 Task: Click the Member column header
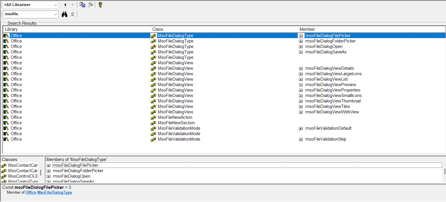pyautogui.click(x=372, y=29)
